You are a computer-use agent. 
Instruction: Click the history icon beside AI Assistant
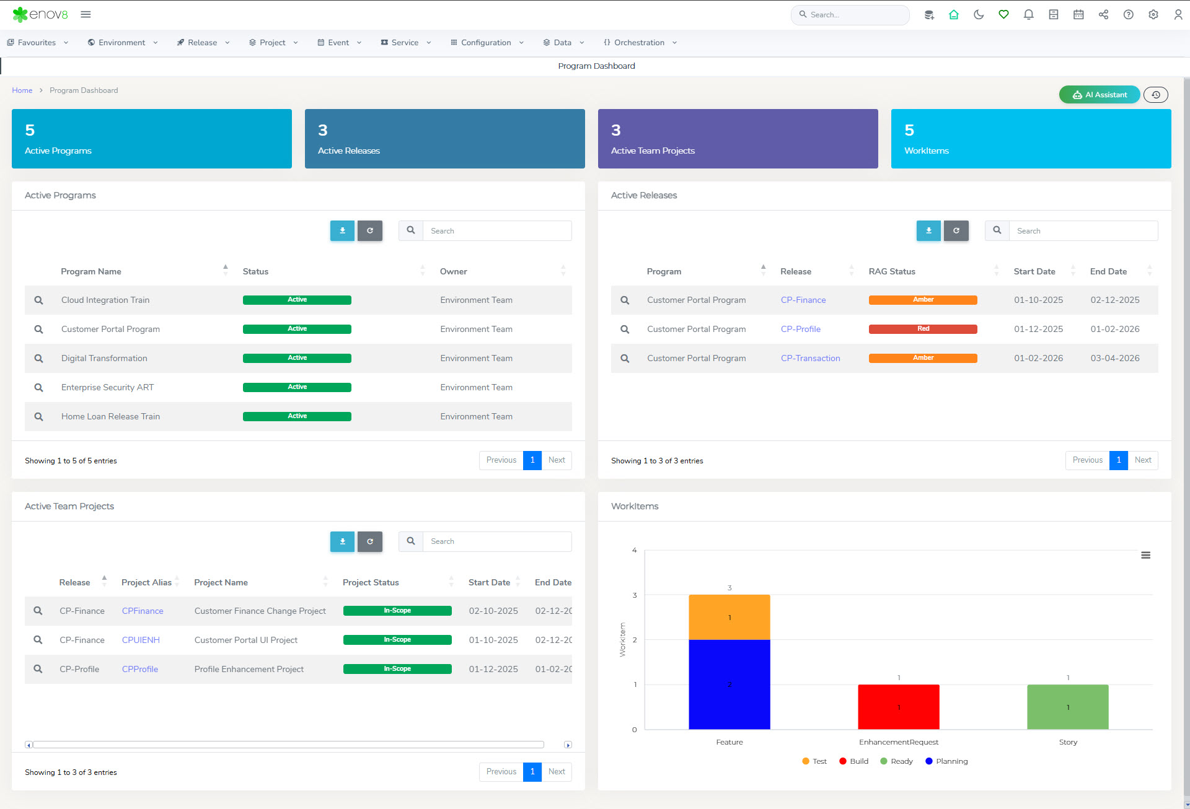(1155, 95)
